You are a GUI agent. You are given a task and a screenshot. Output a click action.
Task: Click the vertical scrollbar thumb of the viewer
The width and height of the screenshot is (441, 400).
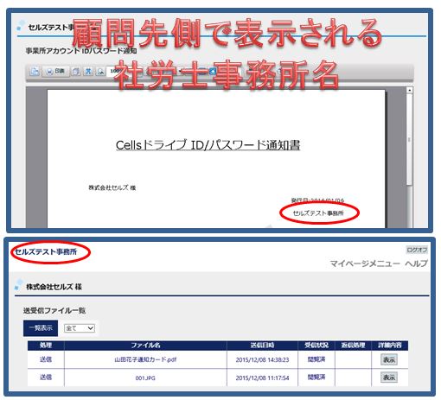click(x=409, y=139)
